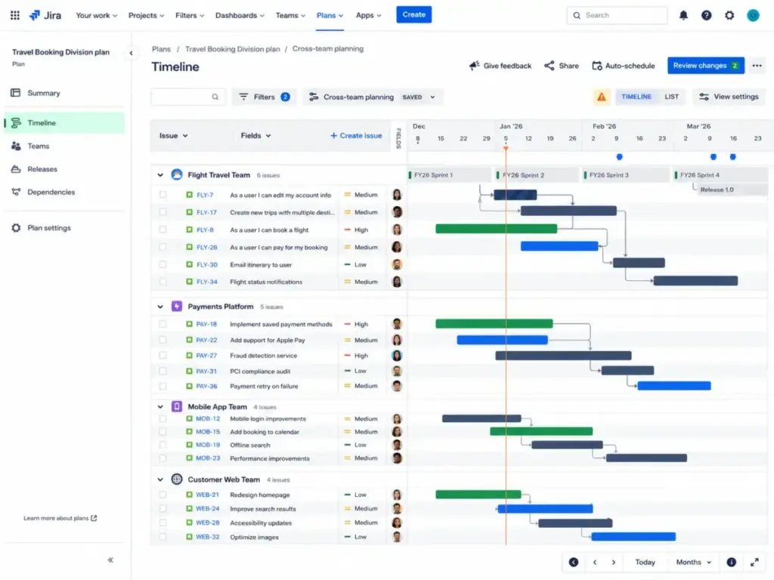The height and width of the screenshot is (580, 774).
Task: Click the Mobile App Team phone icon
Action: (177, 406)
